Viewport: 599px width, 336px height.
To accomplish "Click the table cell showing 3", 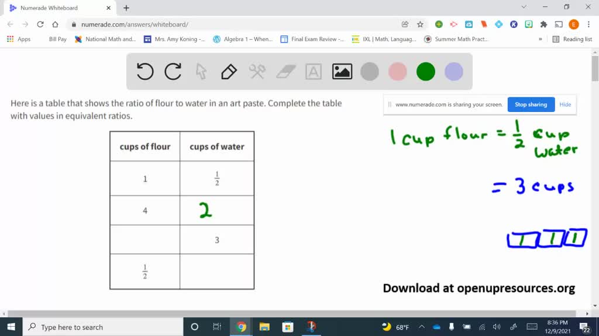I will click(x=216, y=240).
